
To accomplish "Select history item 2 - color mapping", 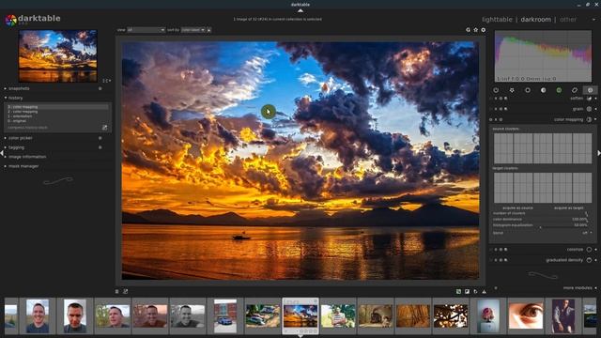I will point(57,112).
